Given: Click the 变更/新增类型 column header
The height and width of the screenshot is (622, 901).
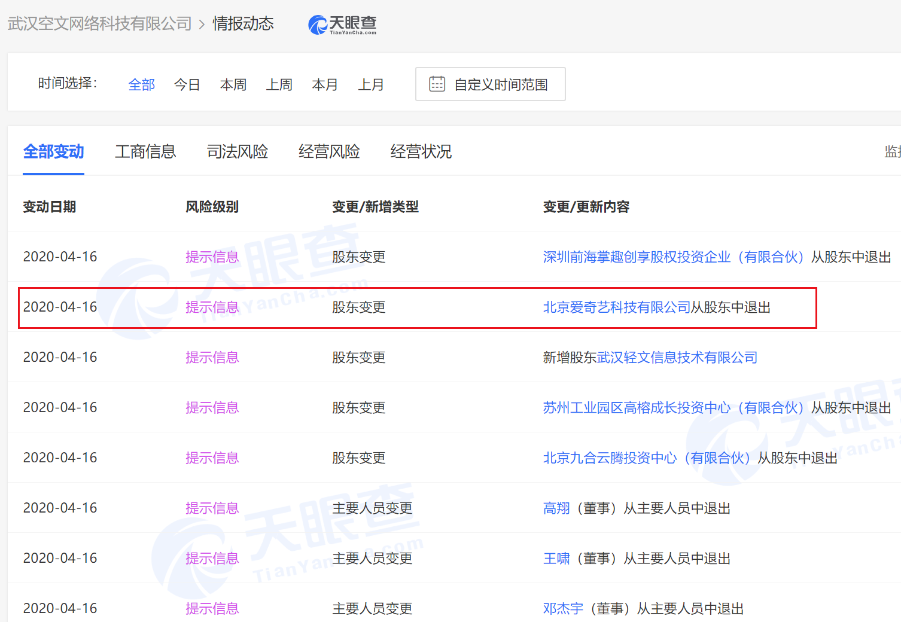Looking at the screenshot, I should click(x=376, y=207).
